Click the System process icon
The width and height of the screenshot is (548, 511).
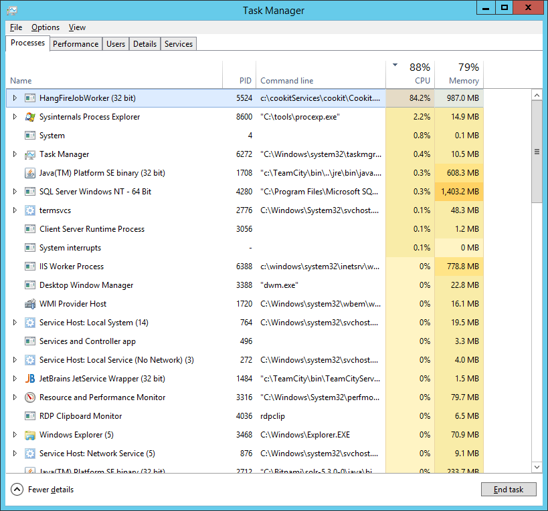tap(30, 136)
